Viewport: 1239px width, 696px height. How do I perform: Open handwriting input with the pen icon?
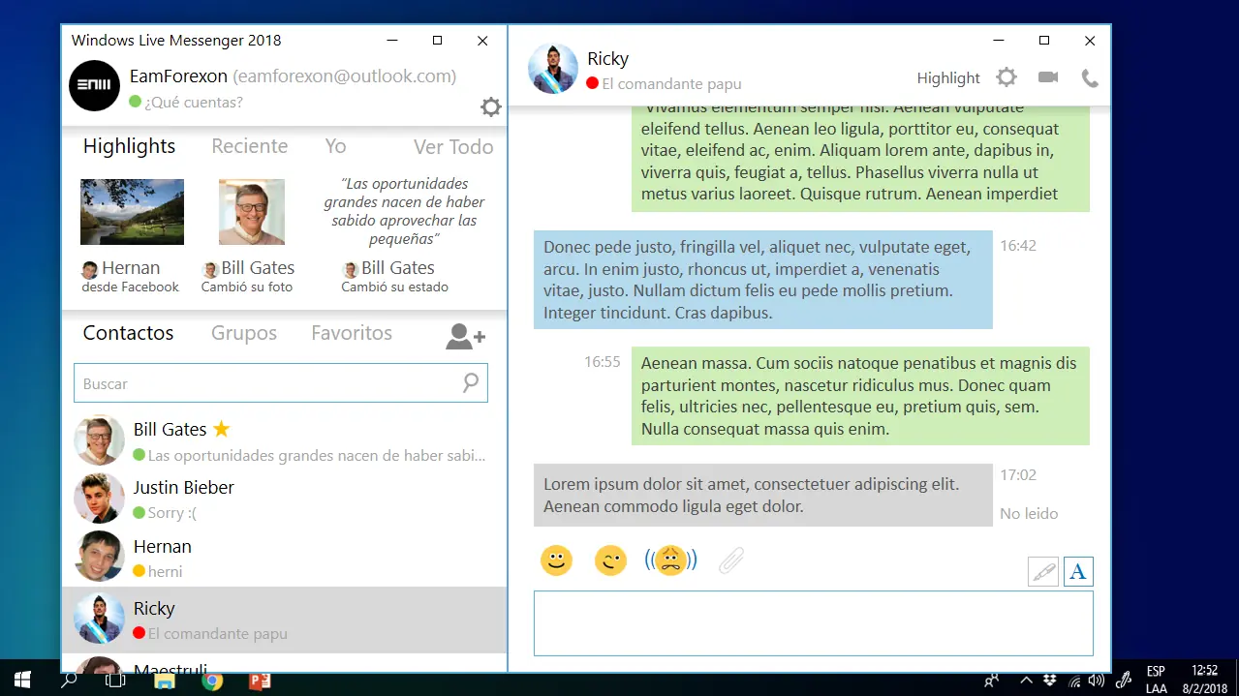[x=1043, y=571]
